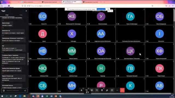The width and height of the screenshot is (175, 98).
Task: Click the muted mic icon on ЕО tile
Action: tap(29, 24)
